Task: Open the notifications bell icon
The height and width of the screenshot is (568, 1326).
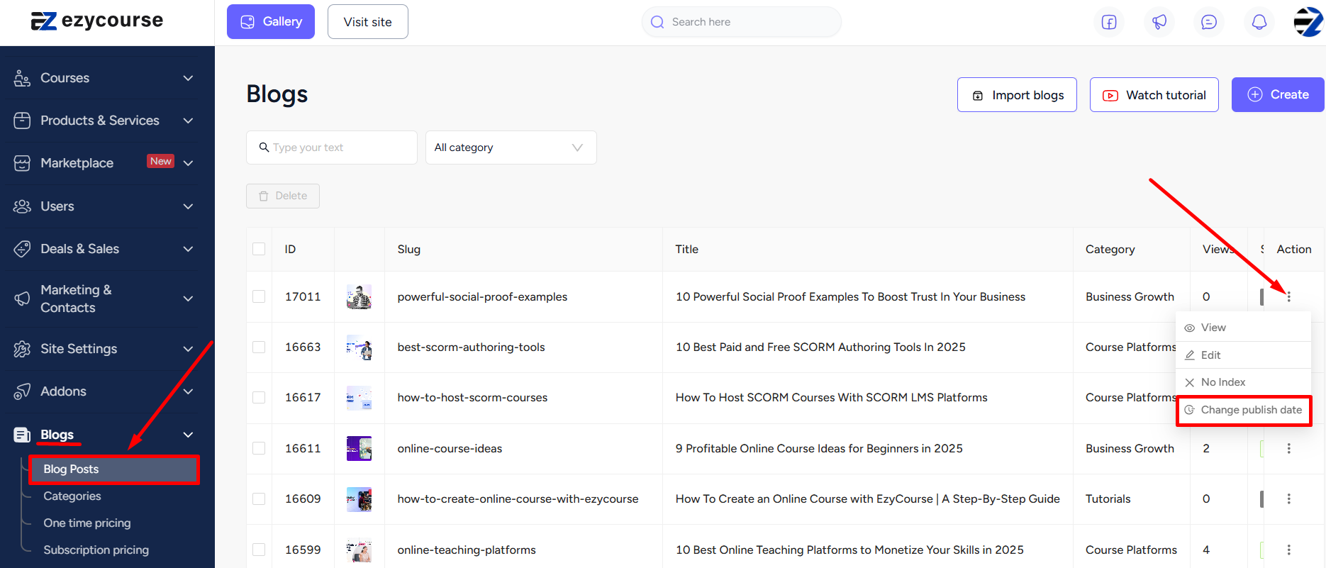Action: [1259, 22]
